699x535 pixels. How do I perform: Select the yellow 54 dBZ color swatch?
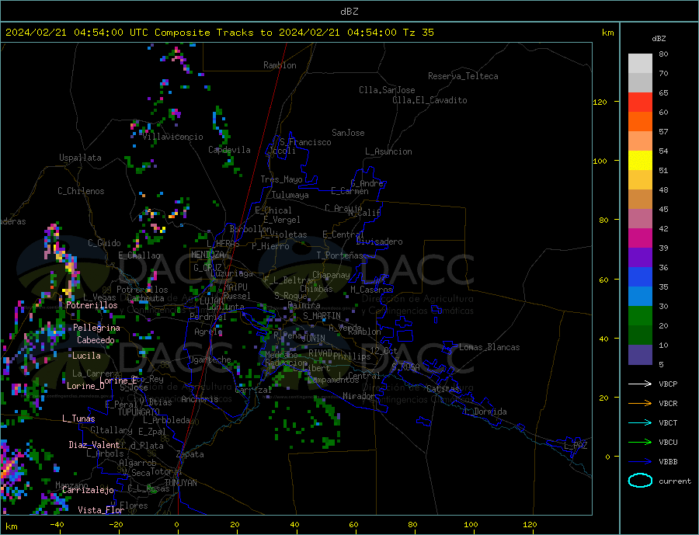tap(640, 161)
